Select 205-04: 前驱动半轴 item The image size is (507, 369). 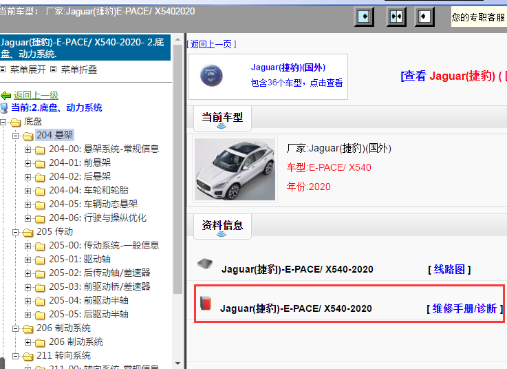[89, 300]
